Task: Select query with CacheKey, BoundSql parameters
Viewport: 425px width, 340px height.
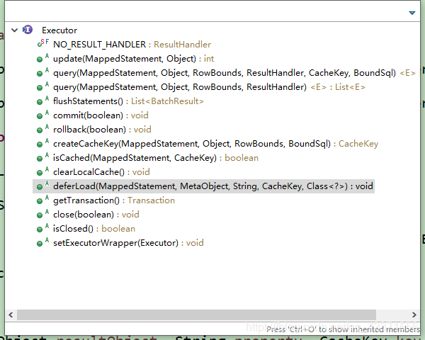Action: click(234, 73)
